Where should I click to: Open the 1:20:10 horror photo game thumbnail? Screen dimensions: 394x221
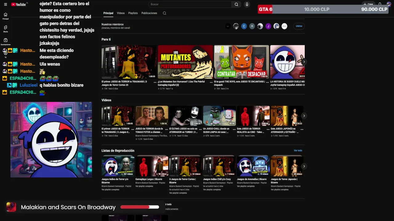(152, 116)
